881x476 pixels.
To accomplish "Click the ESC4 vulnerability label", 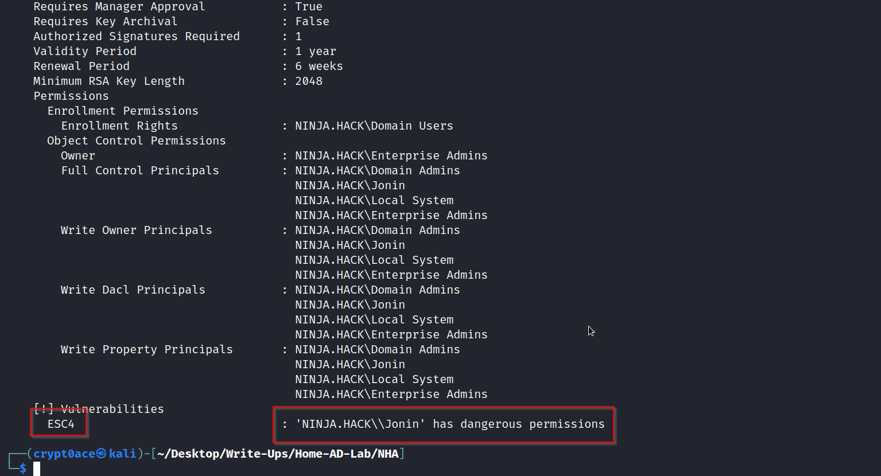I will (x=61, y=424).
